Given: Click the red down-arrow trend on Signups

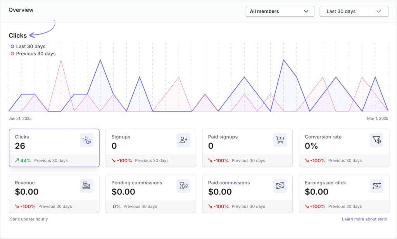Looking at the screenshot, I should coord(114,160).
